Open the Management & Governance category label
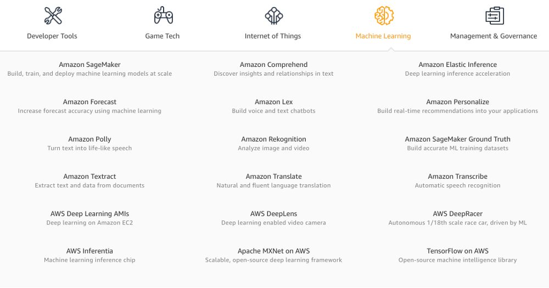Image resolution: width=549 pixels, height=288 pixels. [x=494, y=36]
